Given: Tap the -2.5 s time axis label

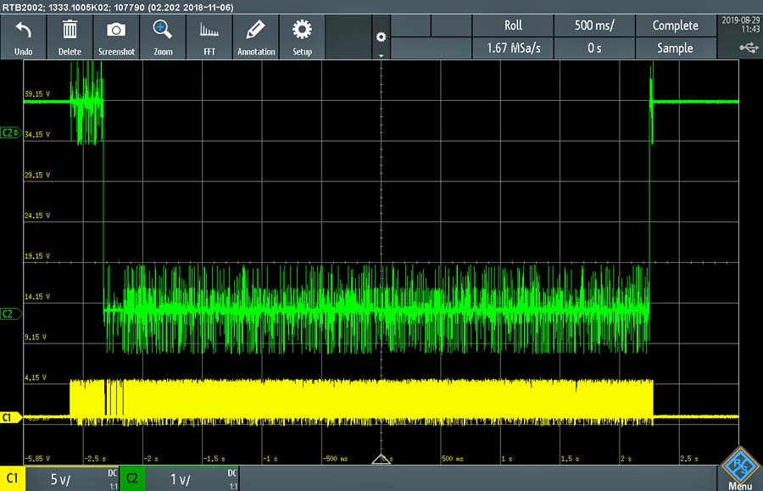Looking at the screenshot, I should (95, 459).
